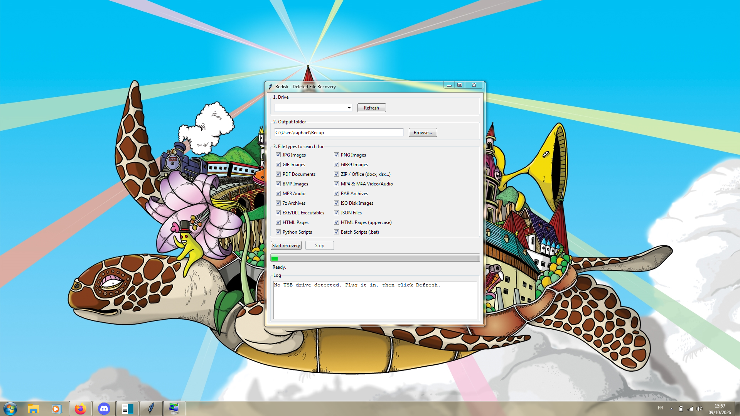This screenshot has width=740, height=416.
Task: Select the Redisk feather icon in taskbar
Action: 151,409
